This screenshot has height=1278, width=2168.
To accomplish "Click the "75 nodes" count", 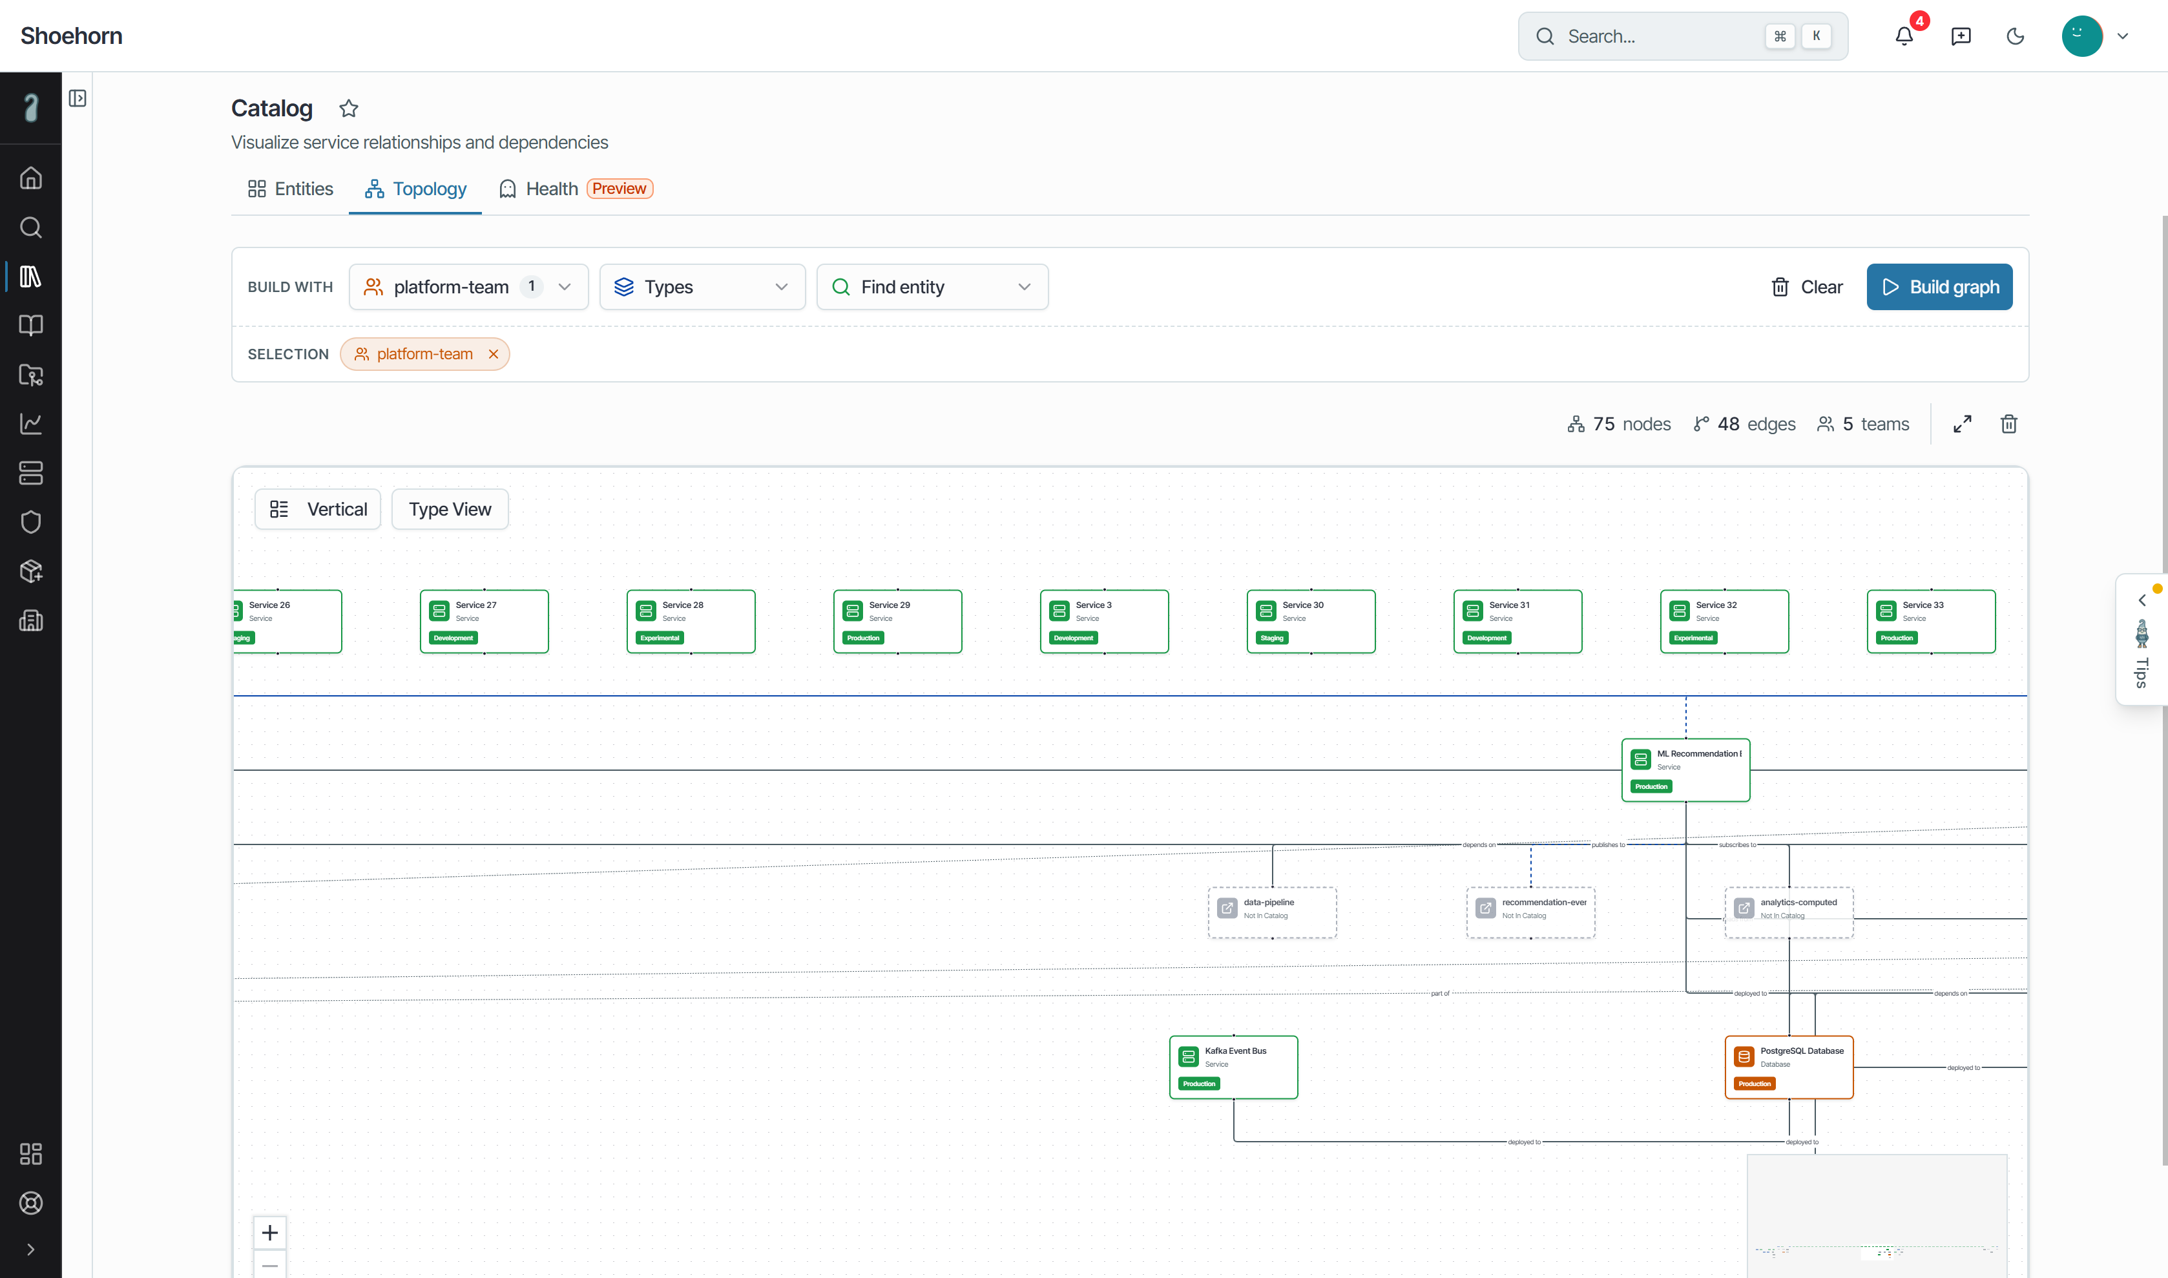I will click(1619, 424).
